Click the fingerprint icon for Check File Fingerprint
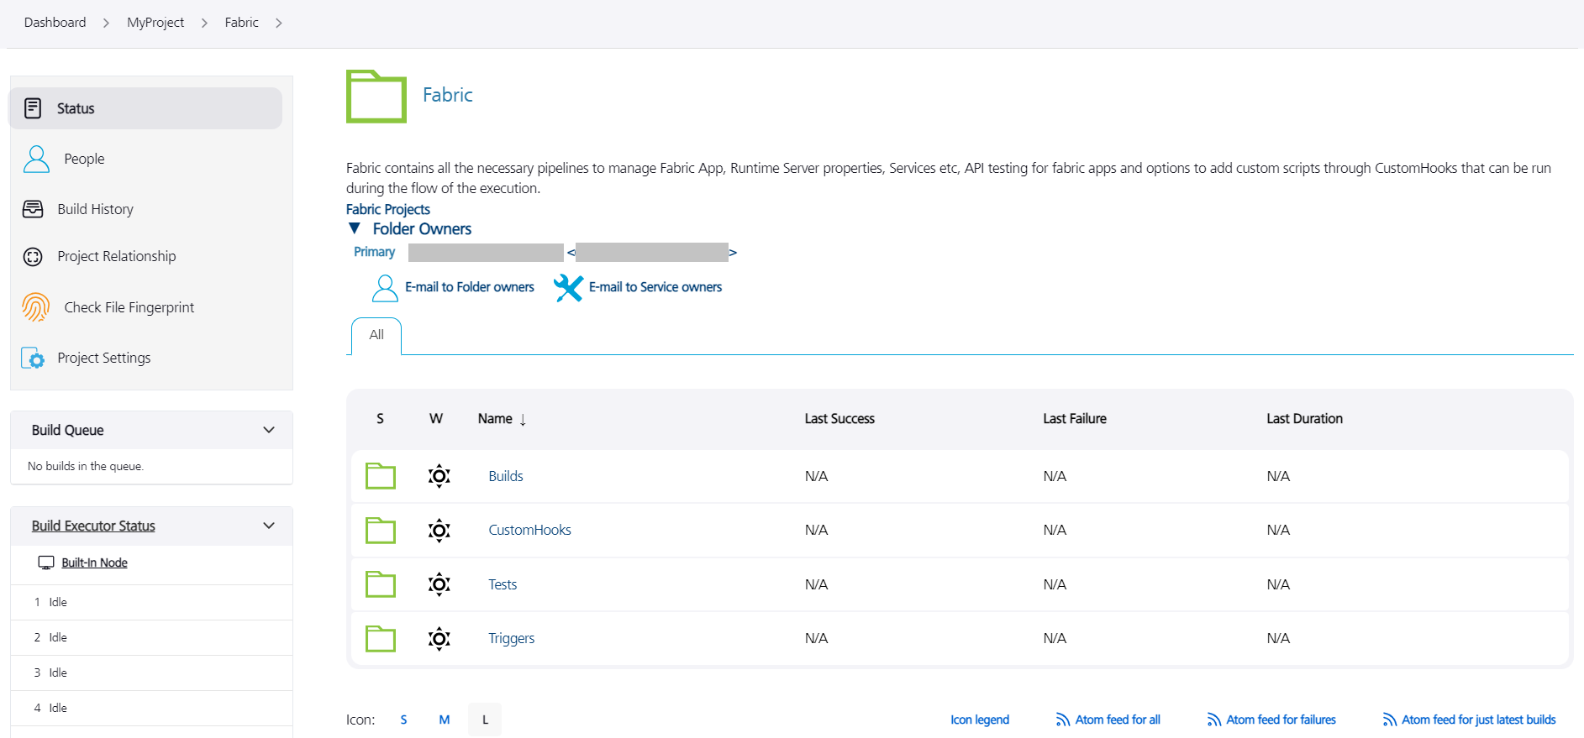This screenshot has width=1584, height=738. coord(35,307)
